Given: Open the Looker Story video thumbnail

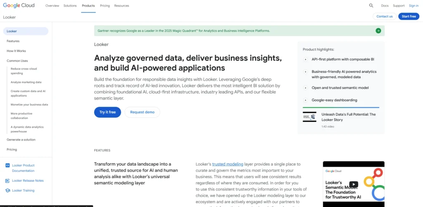Looking at the screenshot, I should (x=309, y=117).
